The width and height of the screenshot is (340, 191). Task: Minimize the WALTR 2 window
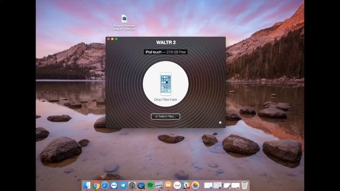coord(112,39)
